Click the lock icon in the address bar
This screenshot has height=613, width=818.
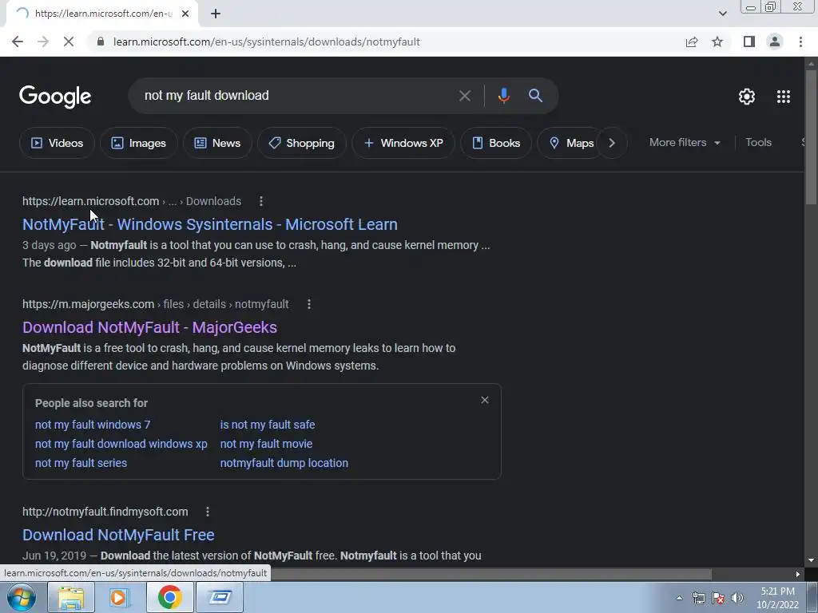coord(101,42)
